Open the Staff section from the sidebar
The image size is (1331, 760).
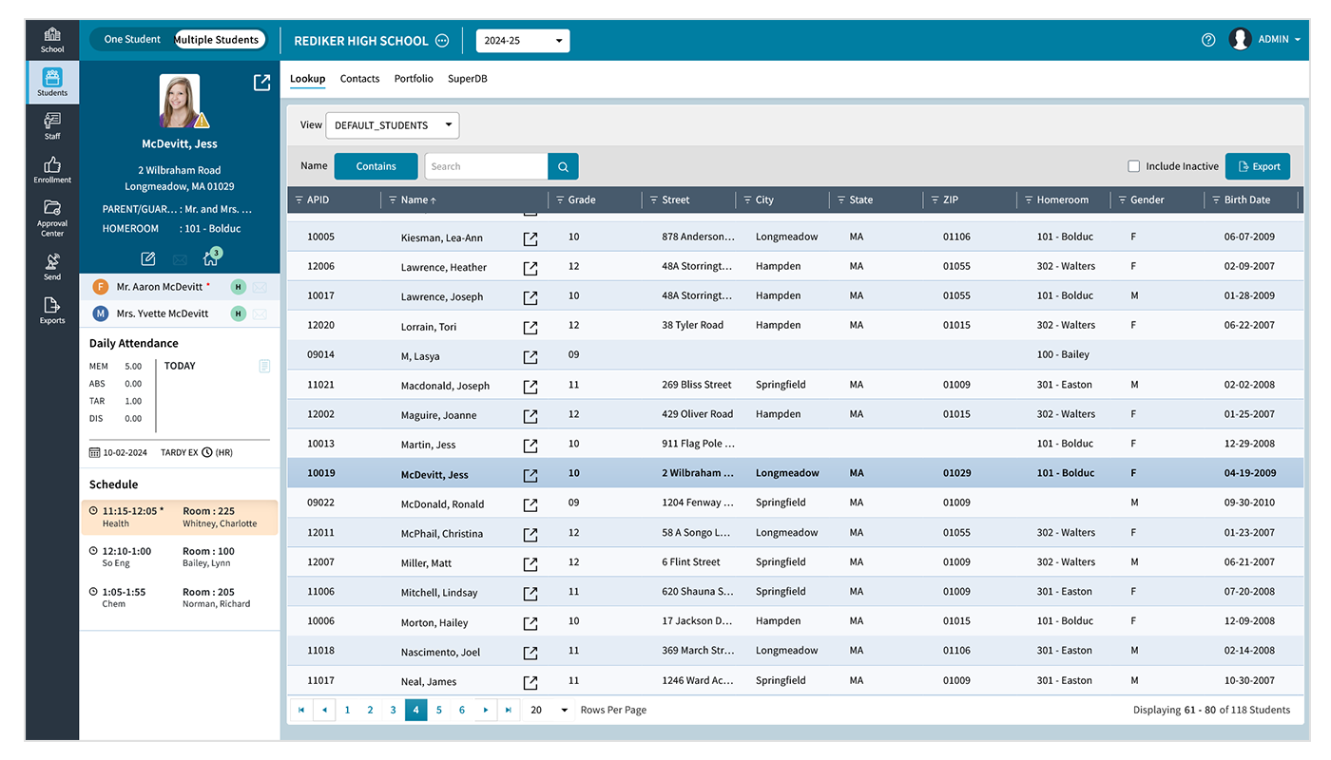51,126
